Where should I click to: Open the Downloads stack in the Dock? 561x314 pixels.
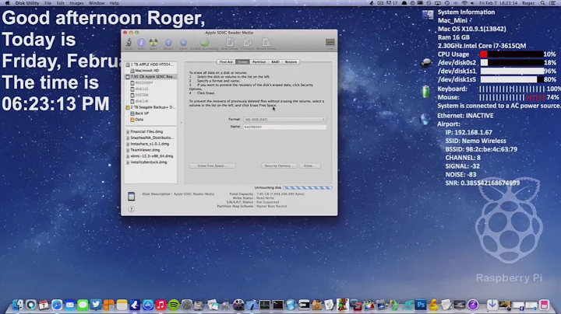[x=492, y=305]
